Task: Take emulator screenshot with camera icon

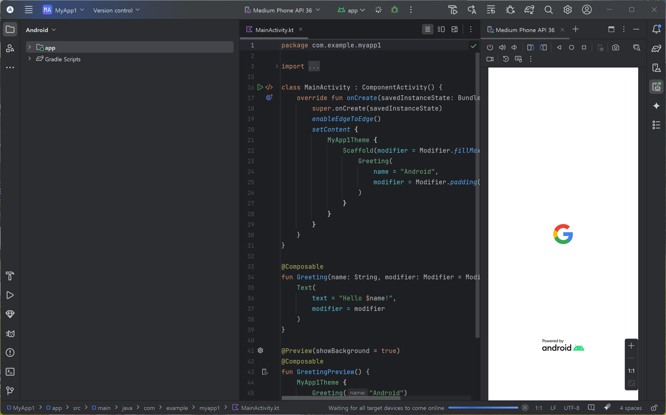Action: pos(615,47)
